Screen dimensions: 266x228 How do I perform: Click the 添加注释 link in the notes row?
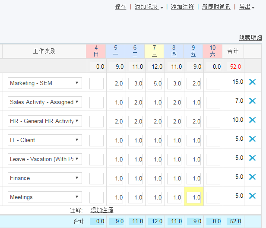pos(102,210)
